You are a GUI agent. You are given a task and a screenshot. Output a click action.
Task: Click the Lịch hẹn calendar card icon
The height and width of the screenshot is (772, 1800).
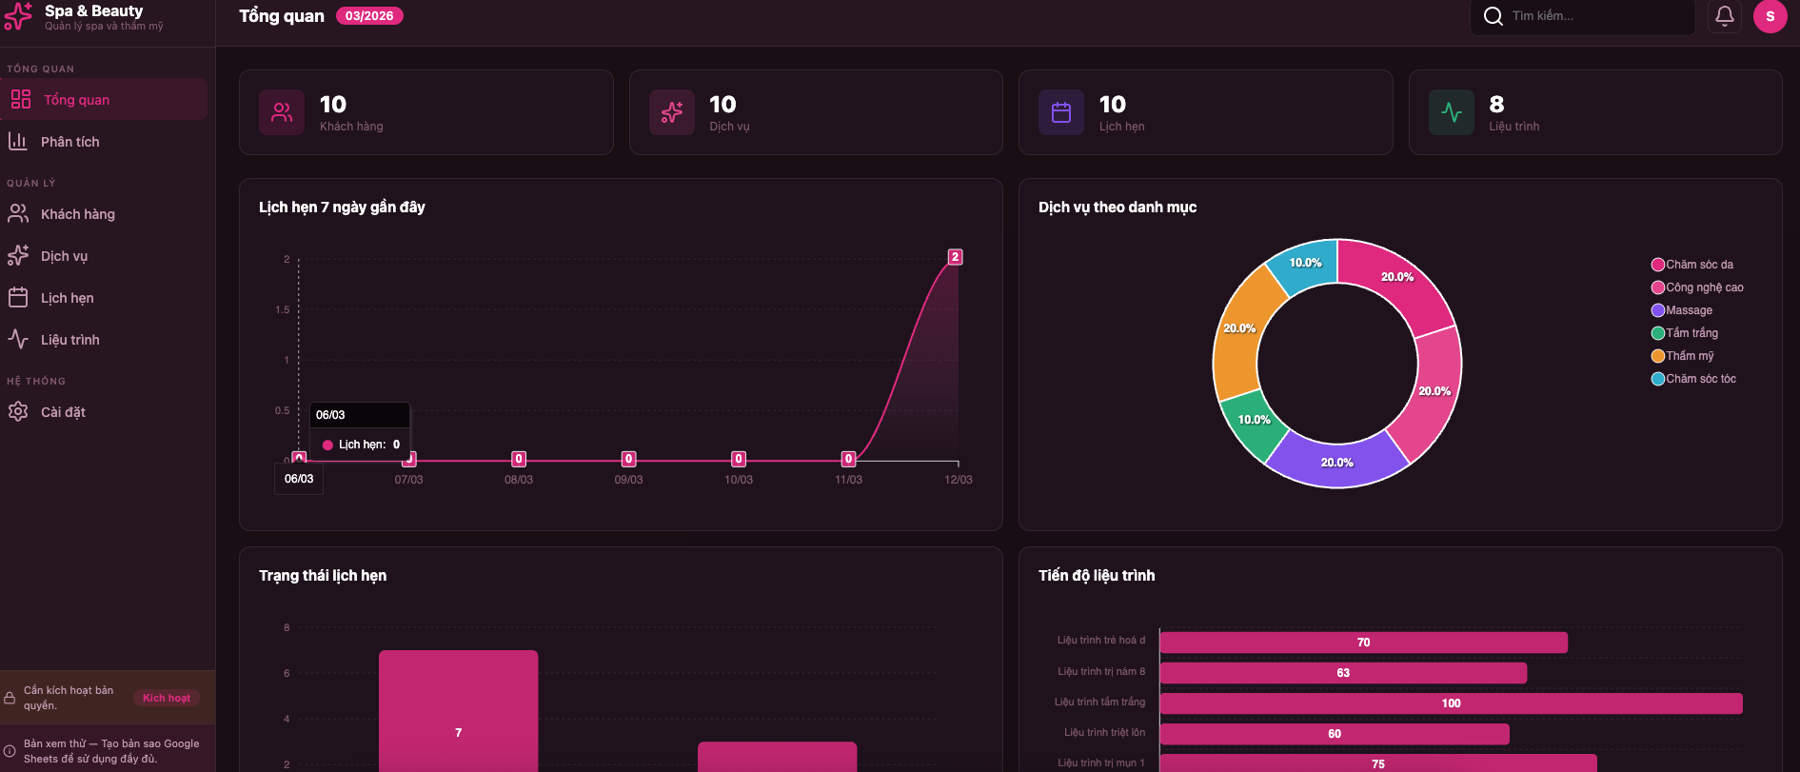pos(1060,112)
